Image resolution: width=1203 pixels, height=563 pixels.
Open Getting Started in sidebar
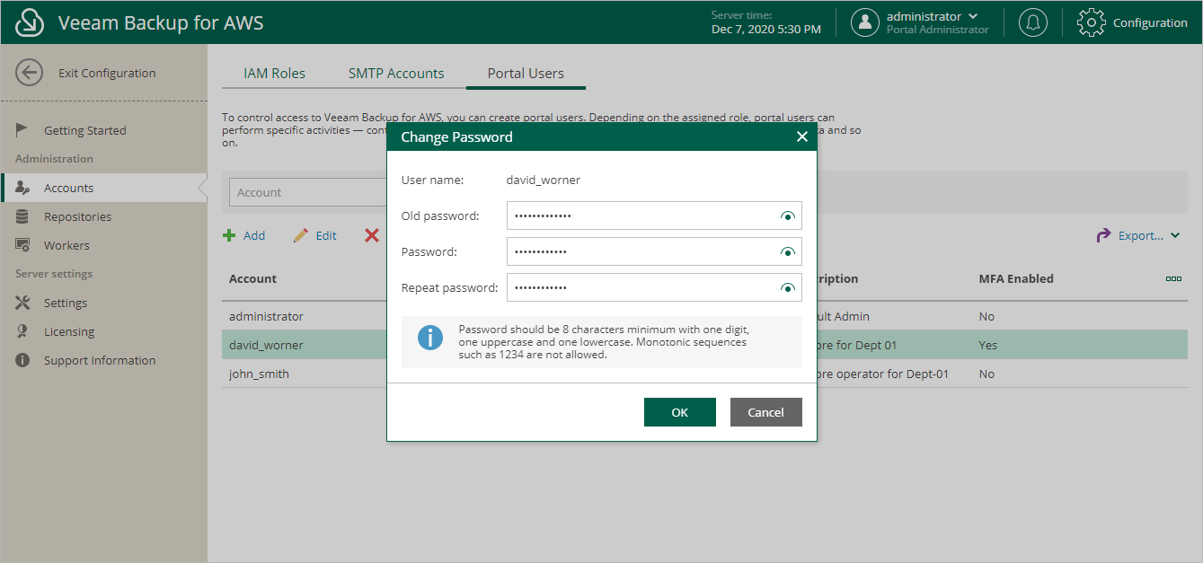click(85, 130)
